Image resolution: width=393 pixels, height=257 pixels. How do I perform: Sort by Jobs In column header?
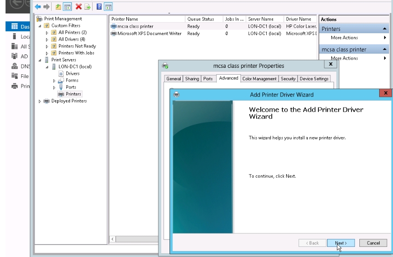click(x=235, y=19)
